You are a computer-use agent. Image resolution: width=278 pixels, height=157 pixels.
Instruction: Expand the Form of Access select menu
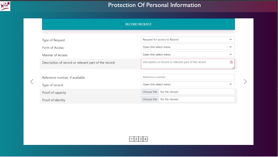point(188,47)
